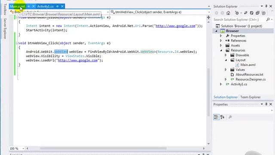Open the Server Explorer side panel

click(x=5, y=28)
